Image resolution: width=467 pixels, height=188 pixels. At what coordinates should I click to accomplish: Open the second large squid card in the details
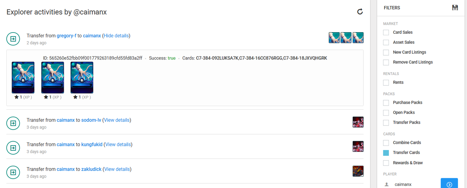(53, 77)
